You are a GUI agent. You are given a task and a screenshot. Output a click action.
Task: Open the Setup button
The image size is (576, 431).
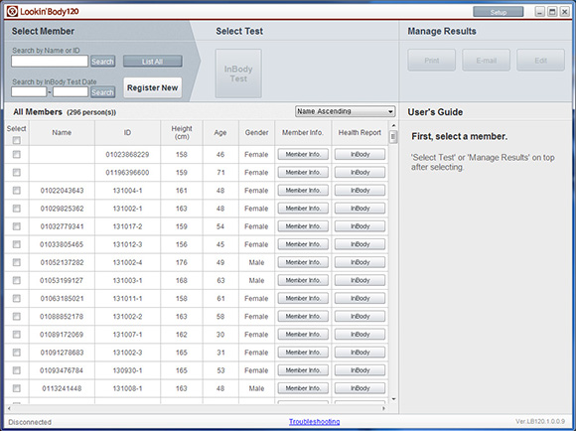pyautogui.click(x=499, y=12)
